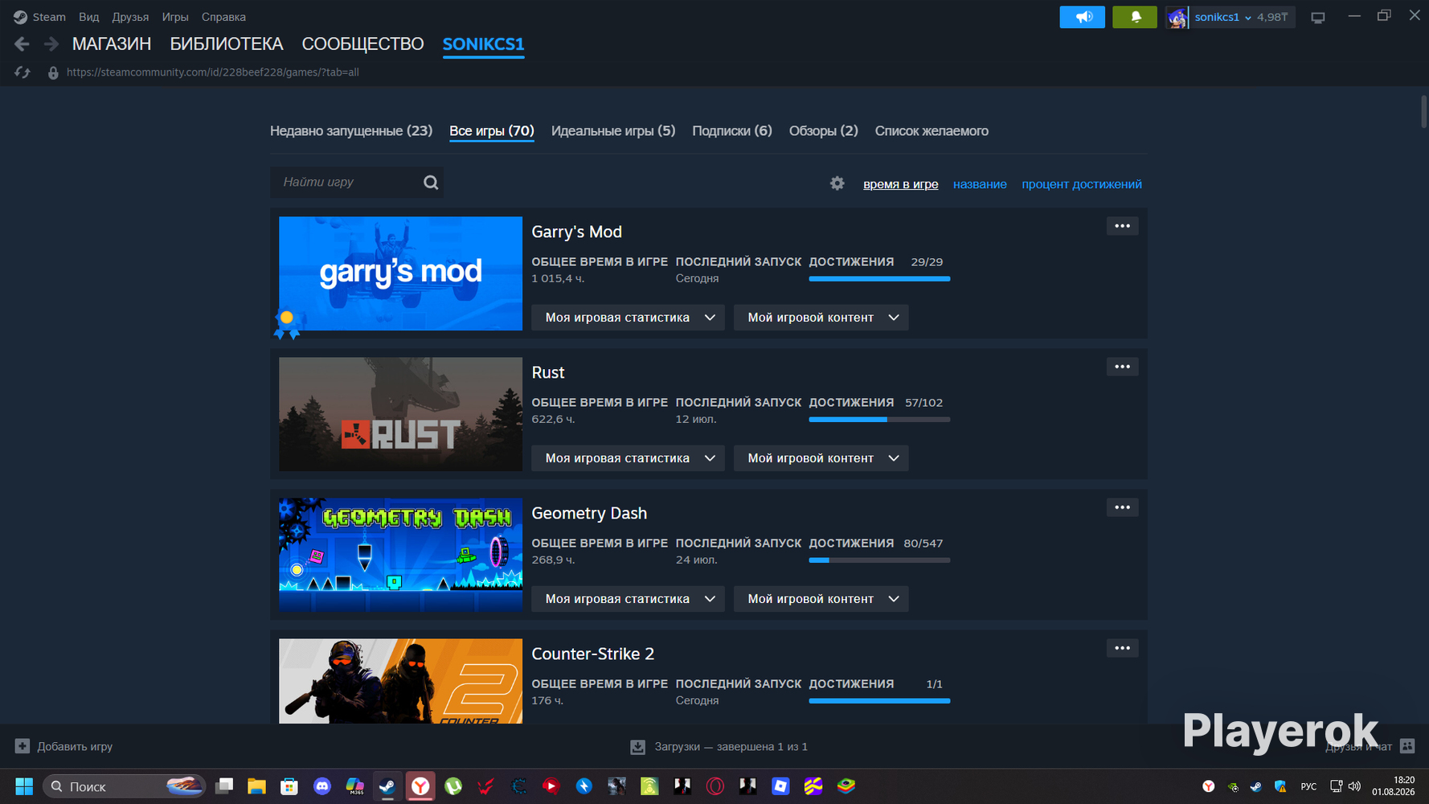1429x804 pixels.
Task: Click the NVIDIA tray icon
Action: [1233, 786]
